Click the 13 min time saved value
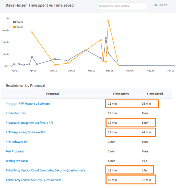Image resolution: width=176 pixels, height=188 pixels. [x=147, y=180]
